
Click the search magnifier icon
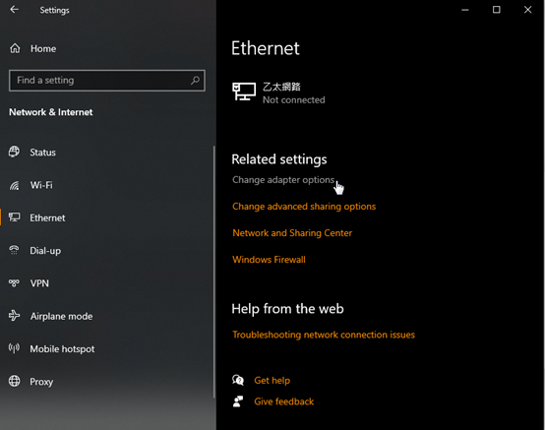coord(195,81)
